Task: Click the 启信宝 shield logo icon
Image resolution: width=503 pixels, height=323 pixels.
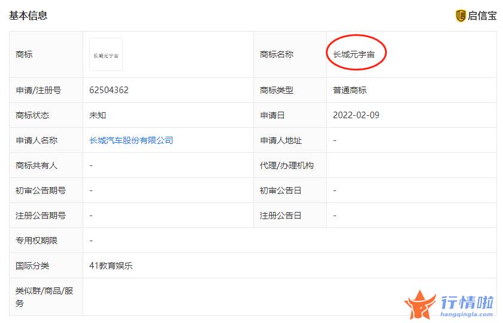Action: 460,16
